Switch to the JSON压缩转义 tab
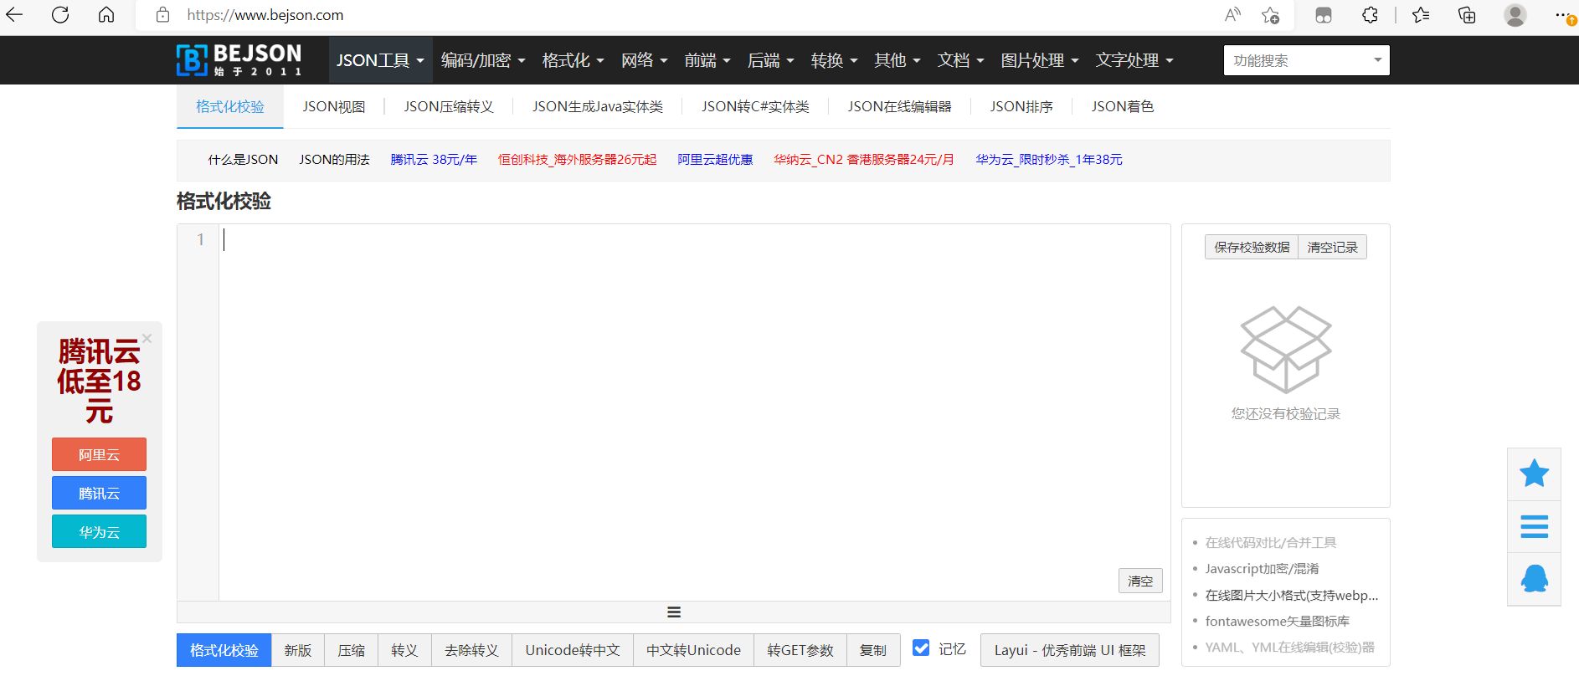Screen dimensions: 1579x676 tap(449, 106)
